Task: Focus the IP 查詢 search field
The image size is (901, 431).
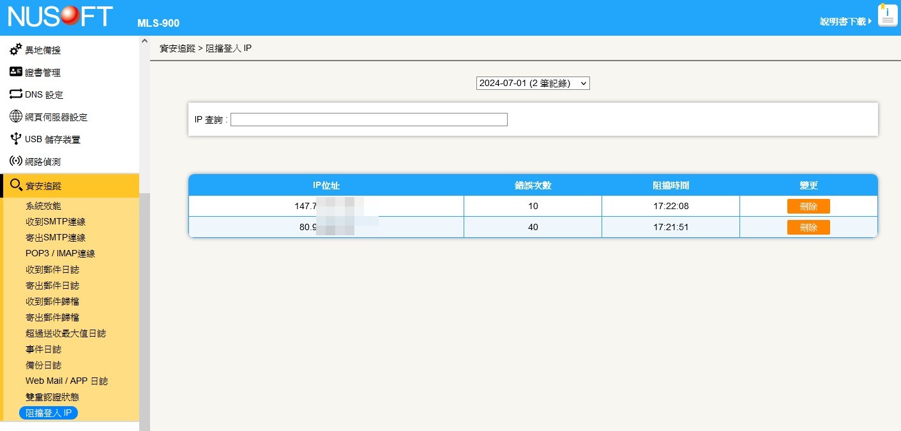Action: tap(368, 120)
